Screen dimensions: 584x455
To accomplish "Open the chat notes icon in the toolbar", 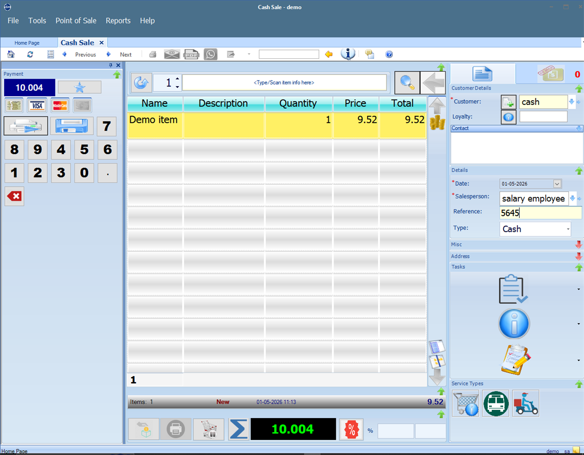I will coord(369,54).
